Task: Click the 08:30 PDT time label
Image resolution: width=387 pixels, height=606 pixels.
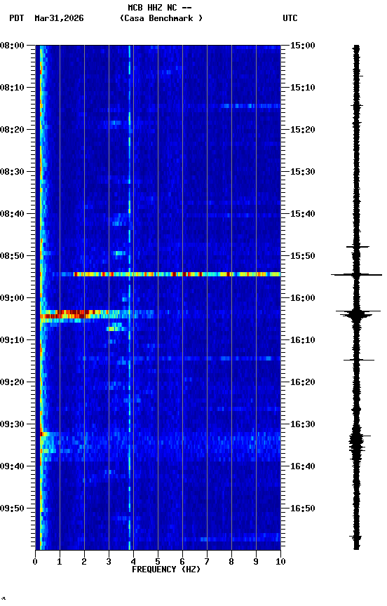Action: coord(12,172)
